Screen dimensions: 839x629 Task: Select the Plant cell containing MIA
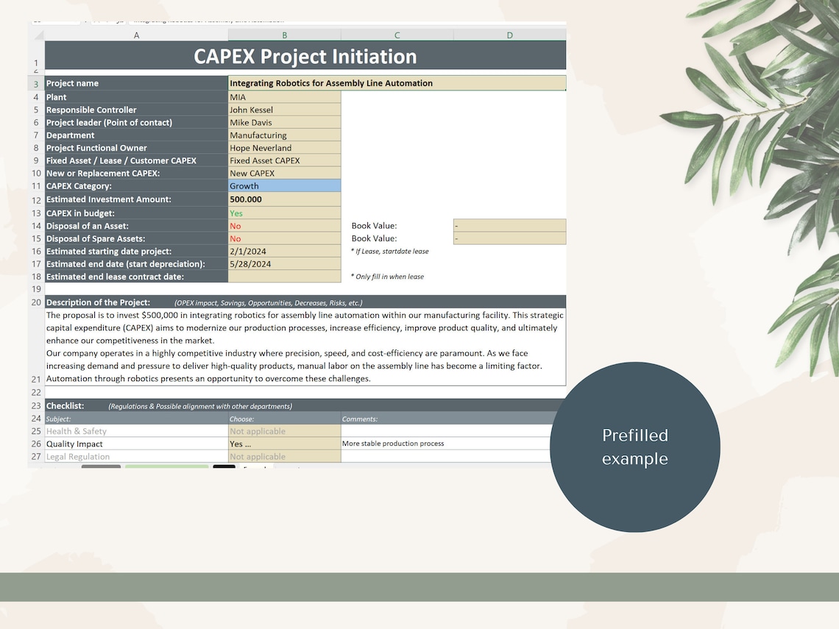[x=284, y=96]
